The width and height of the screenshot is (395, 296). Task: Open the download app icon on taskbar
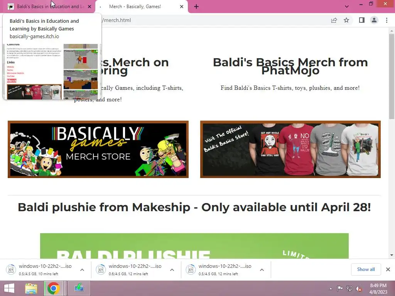click(79, 288)
